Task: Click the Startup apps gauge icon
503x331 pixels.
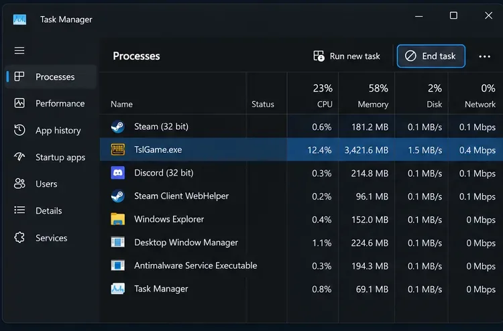Action: click(x=19, y=157)
